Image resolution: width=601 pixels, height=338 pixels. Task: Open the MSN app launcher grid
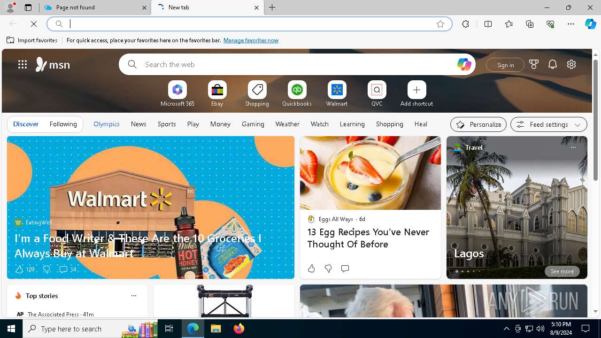[23, 64]
